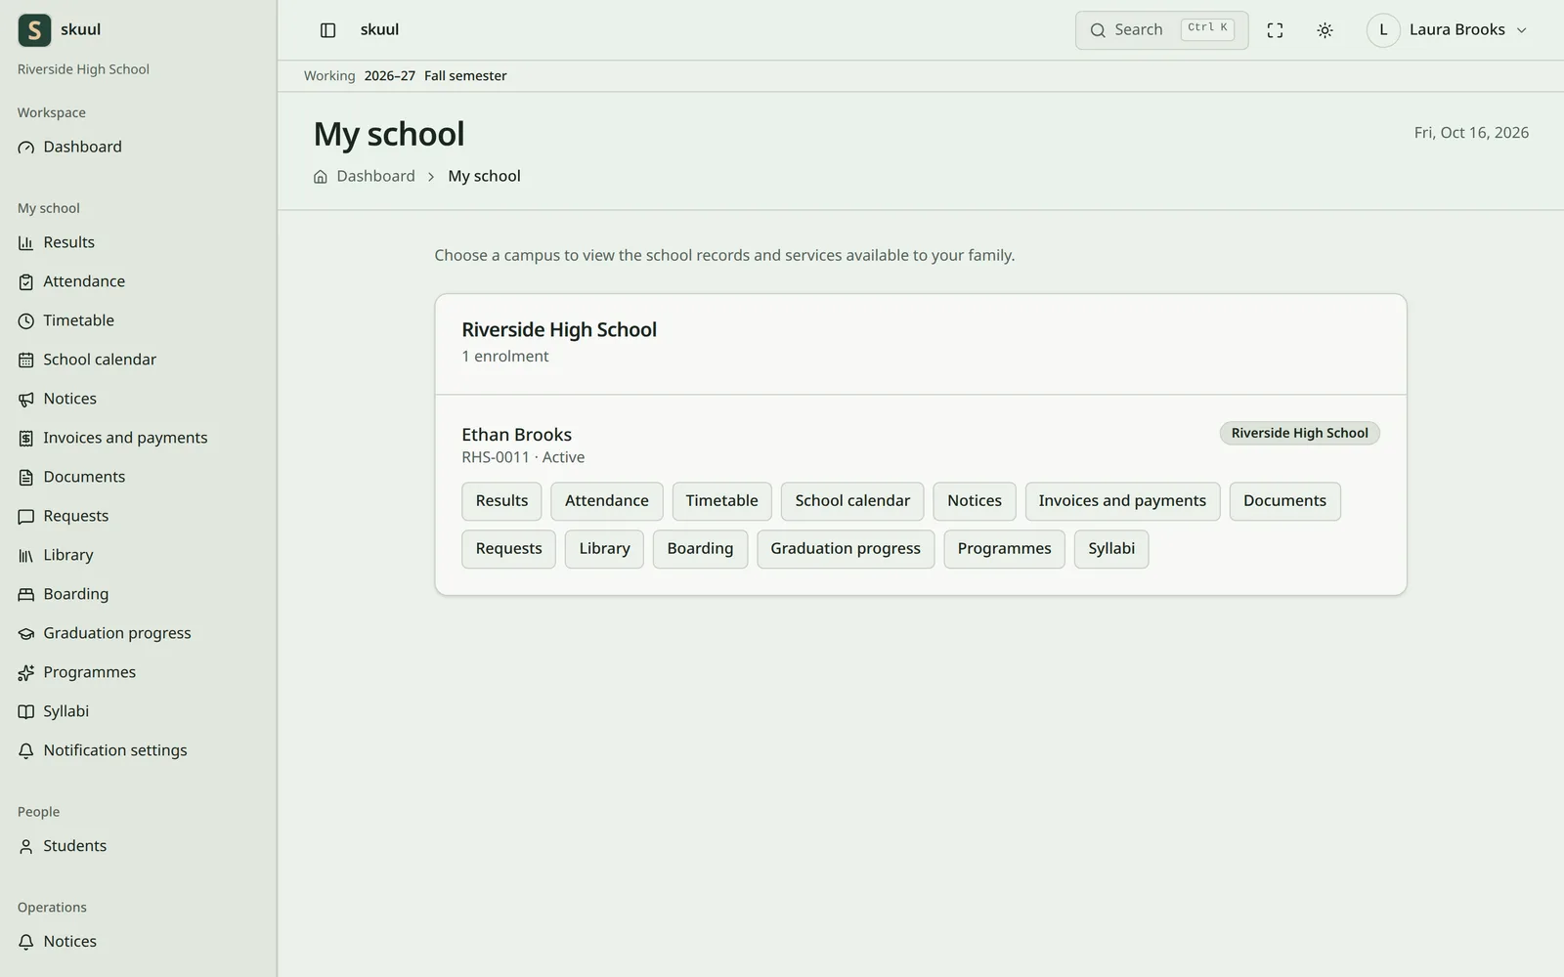Click the Attendance clipboard icon in sidebar
Screen dimensions: 1564x977
pos(26,282)
